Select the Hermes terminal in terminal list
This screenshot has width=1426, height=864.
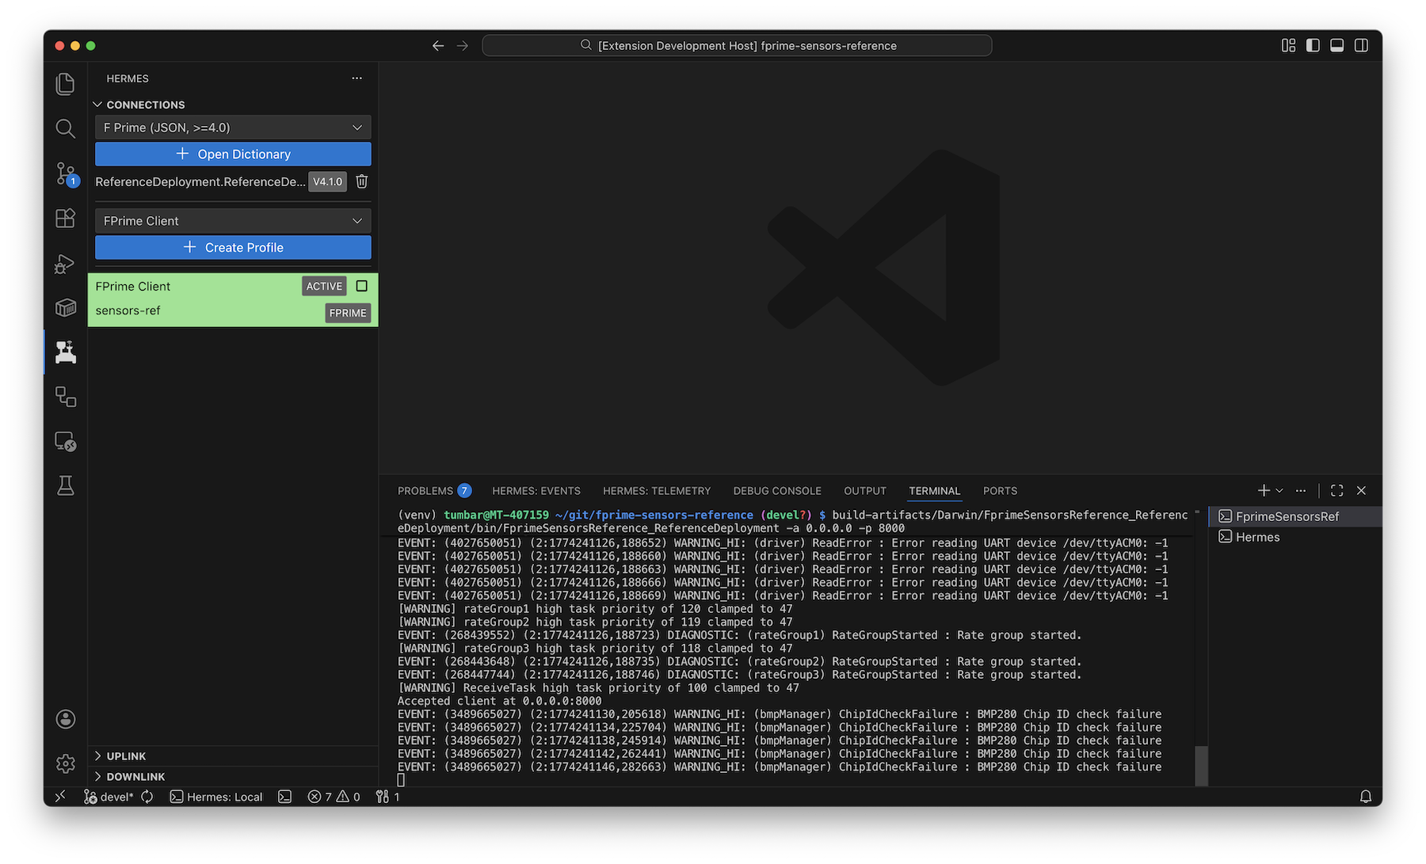1257,537
